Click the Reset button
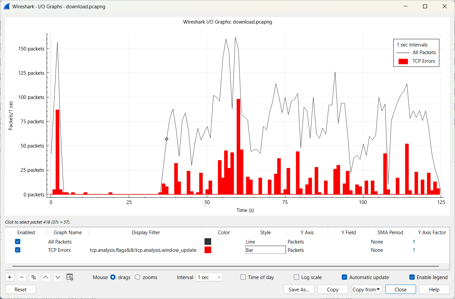 coord(21,289)
